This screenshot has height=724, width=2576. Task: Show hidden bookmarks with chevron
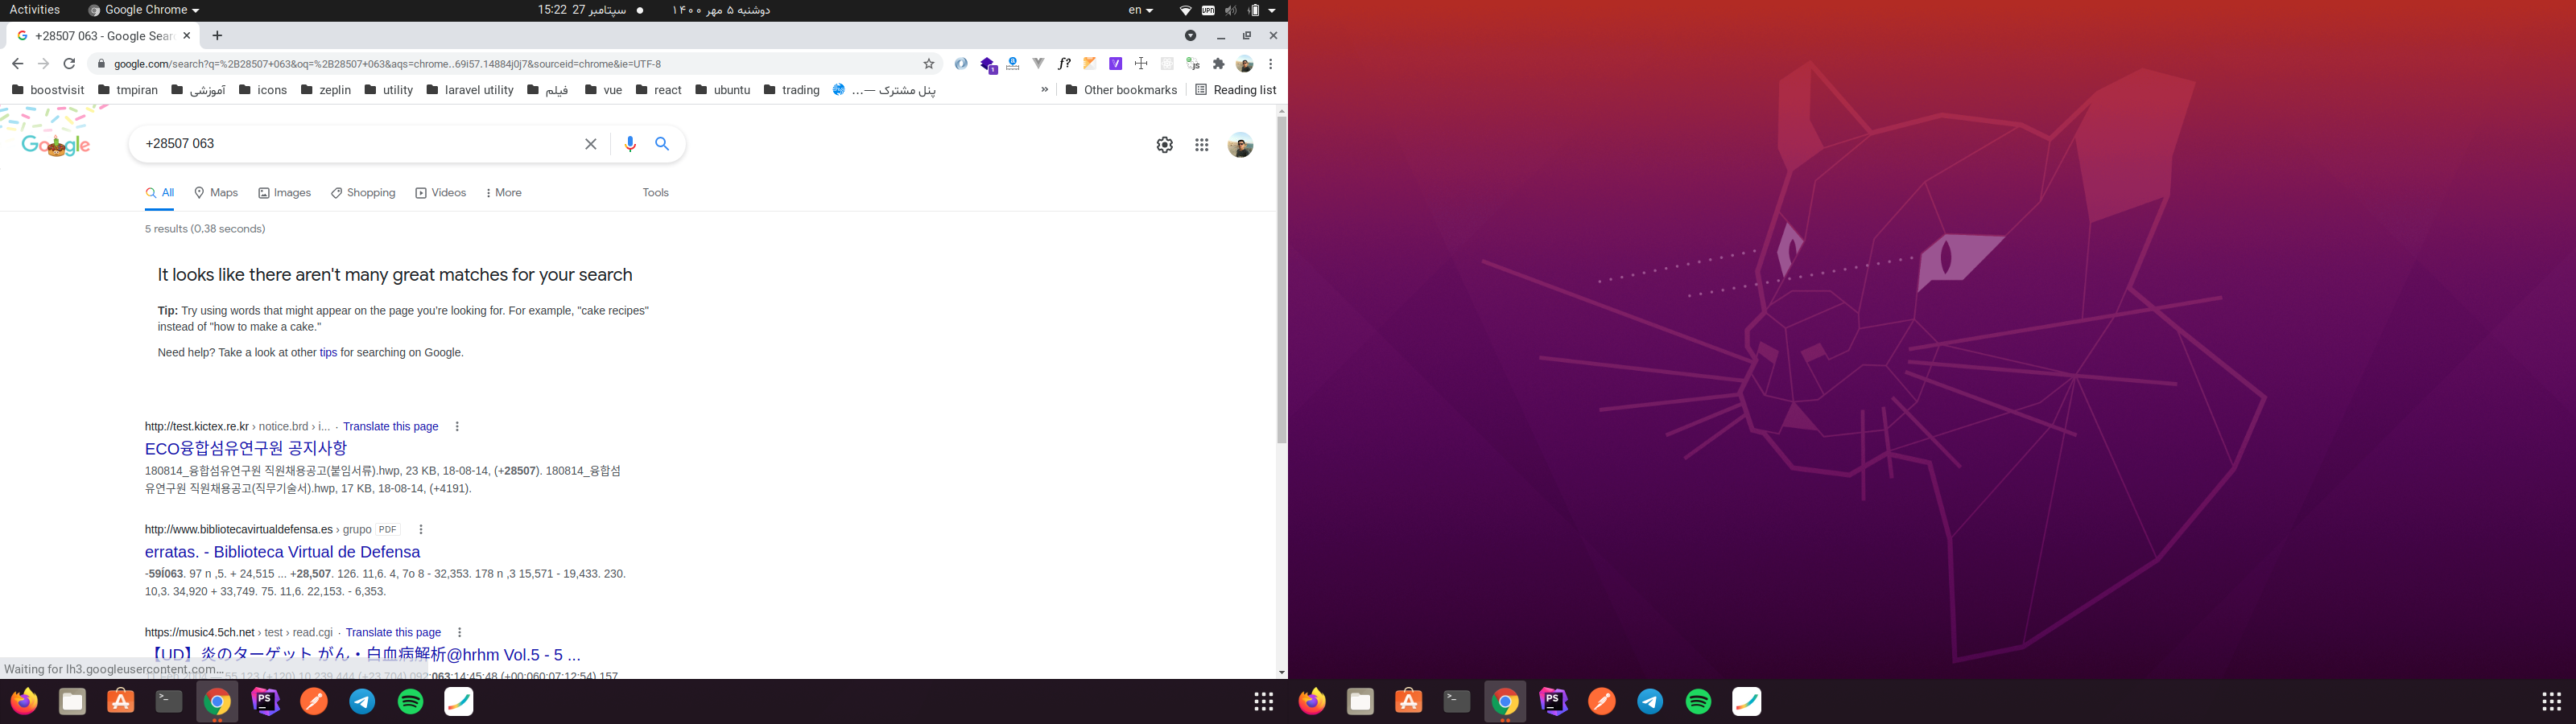tap(1044, 90)
